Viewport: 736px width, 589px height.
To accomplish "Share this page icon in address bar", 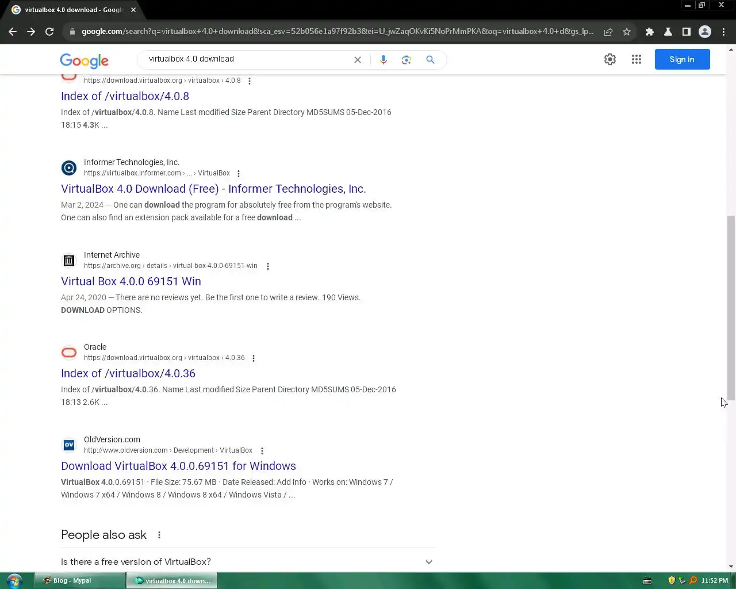I will click(608, 32).
